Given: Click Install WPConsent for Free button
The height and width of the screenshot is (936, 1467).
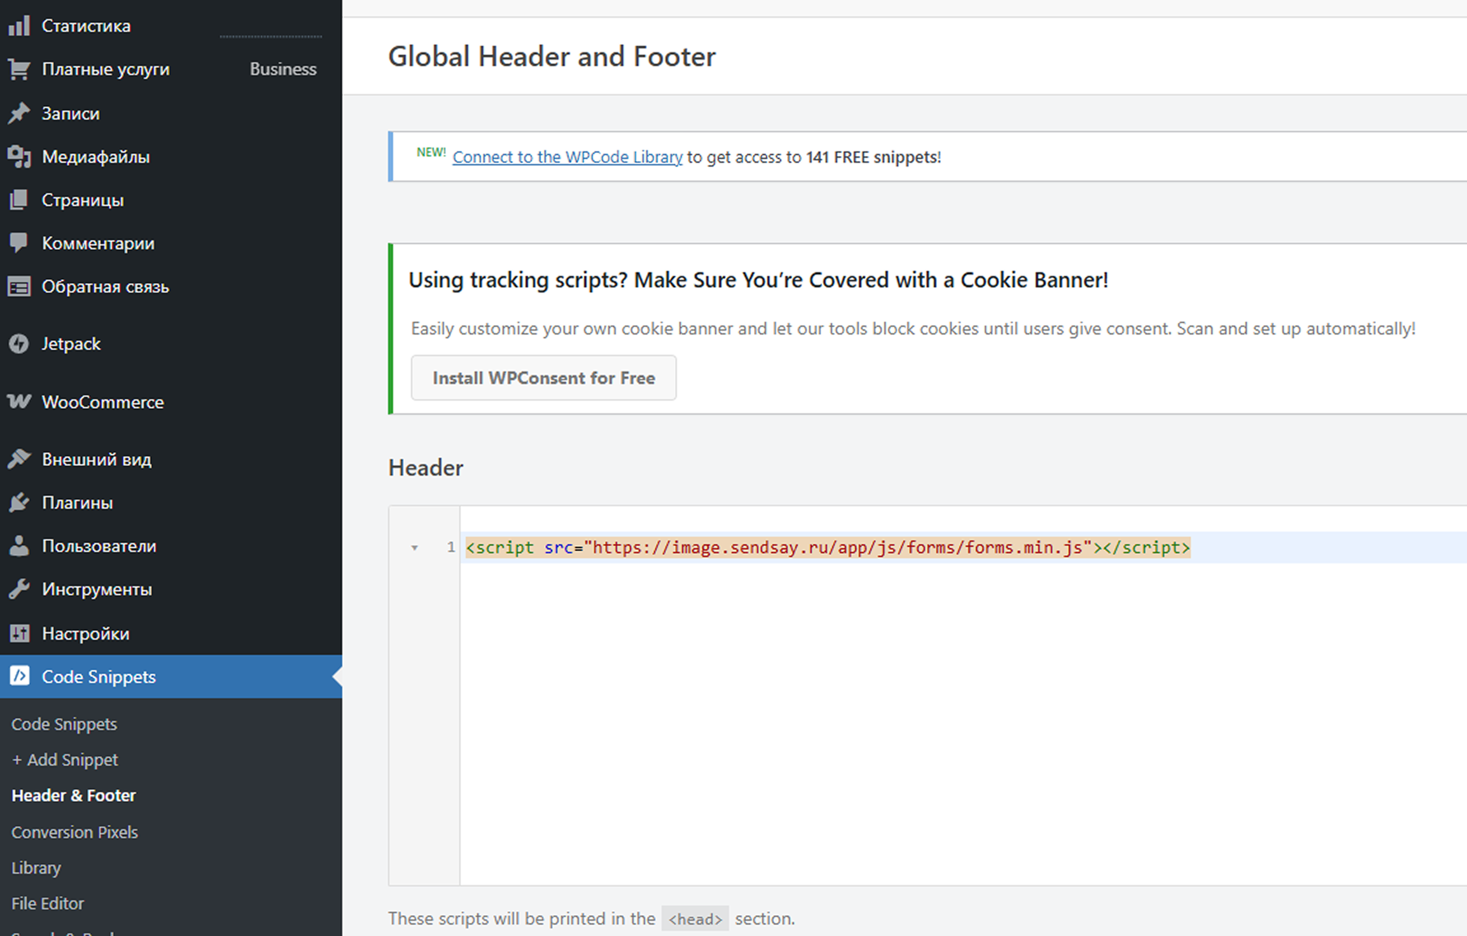Looking at the screenshot, I should (543, 378).
